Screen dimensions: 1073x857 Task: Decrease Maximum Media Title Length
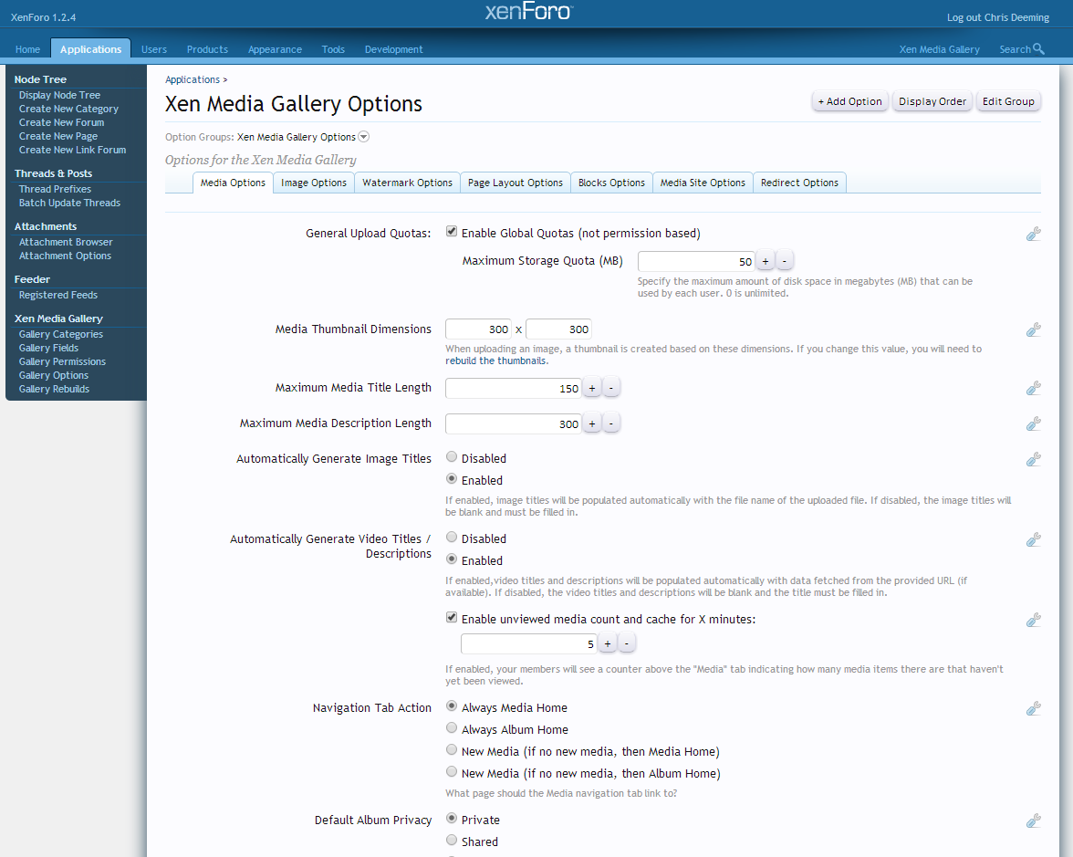[611, 388]
